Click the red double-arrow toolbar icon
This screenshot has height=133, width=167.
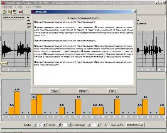20,12
